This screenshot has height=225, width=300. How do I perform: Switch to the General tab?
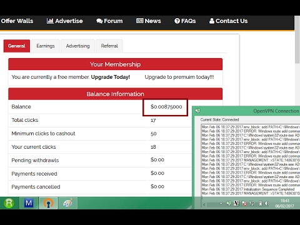(17, 46)
